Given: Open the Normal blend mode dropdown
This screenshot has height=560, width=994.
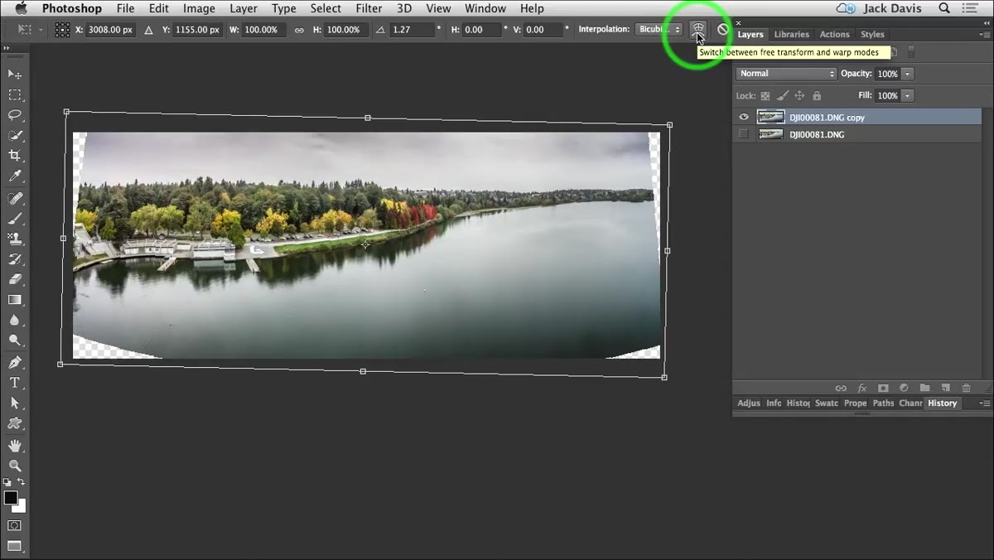Looking at the screenshot, I should [786, 74].
